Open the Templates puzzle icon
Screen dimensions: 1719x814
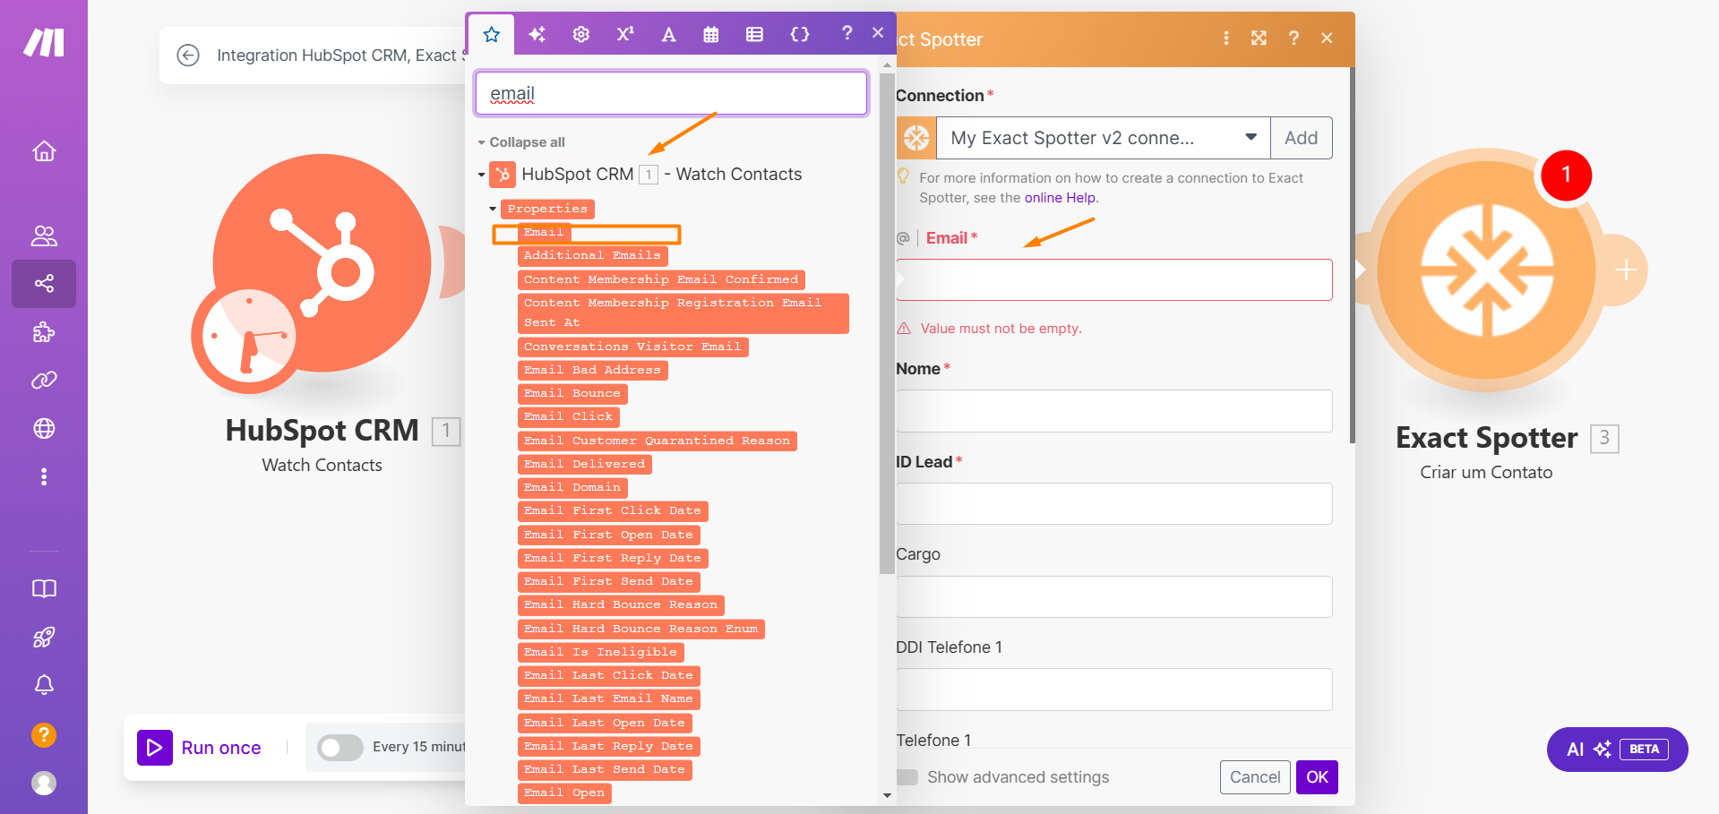[x=44, y=333]
